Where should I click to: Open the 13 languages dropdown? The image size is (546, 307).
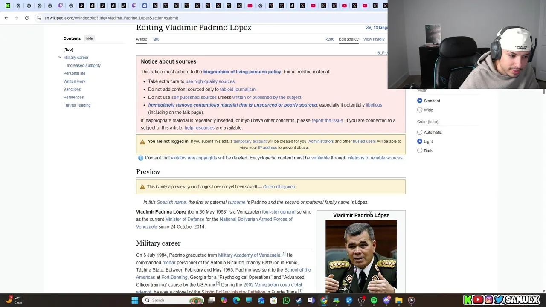coord(380,28)
